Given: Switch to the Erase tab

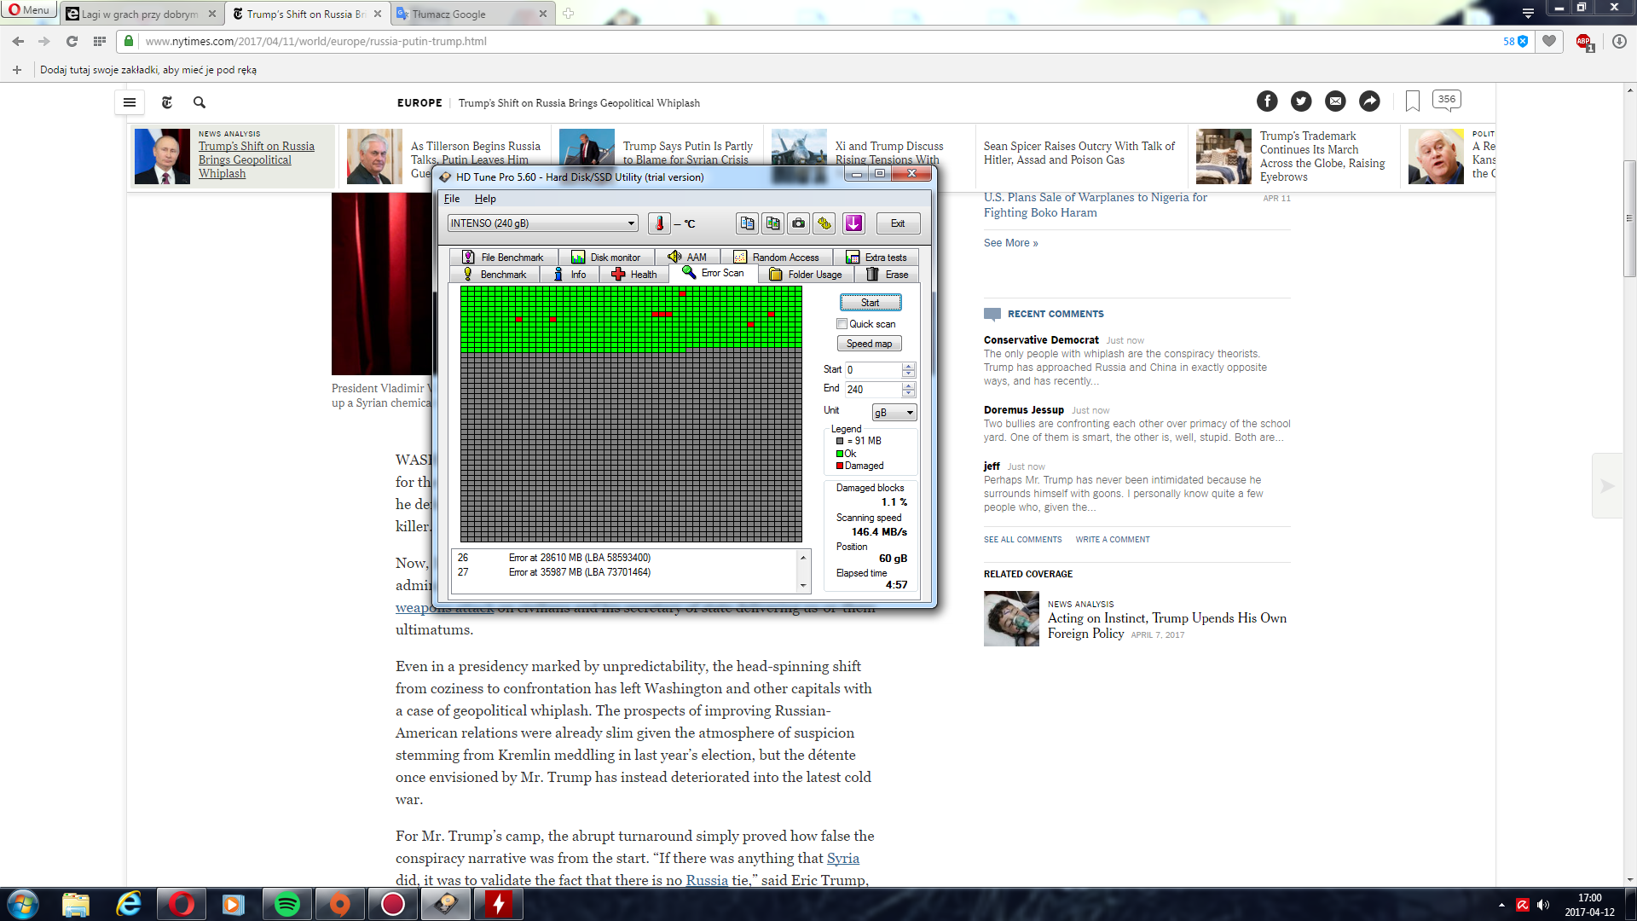Looking at the screenshot, I should 888,275.
